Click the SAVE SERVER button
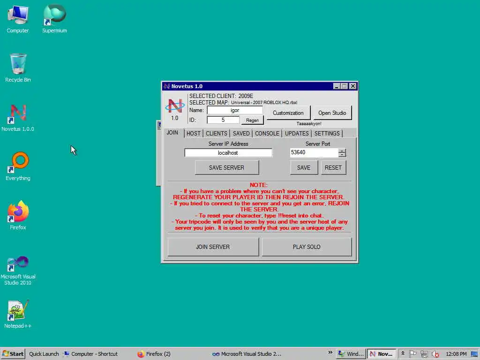This screenshot has width=480, height=360. tap(226, 168)
